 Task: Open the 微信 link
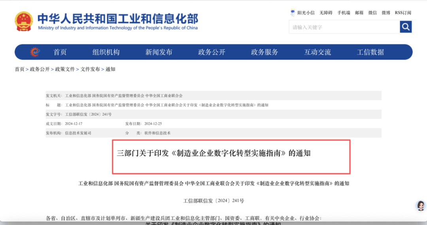pos(372,13)
